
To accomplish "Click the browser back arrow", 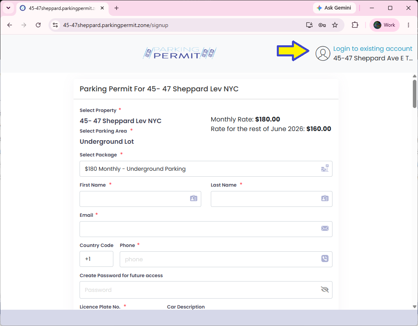I will pos(10,25).
